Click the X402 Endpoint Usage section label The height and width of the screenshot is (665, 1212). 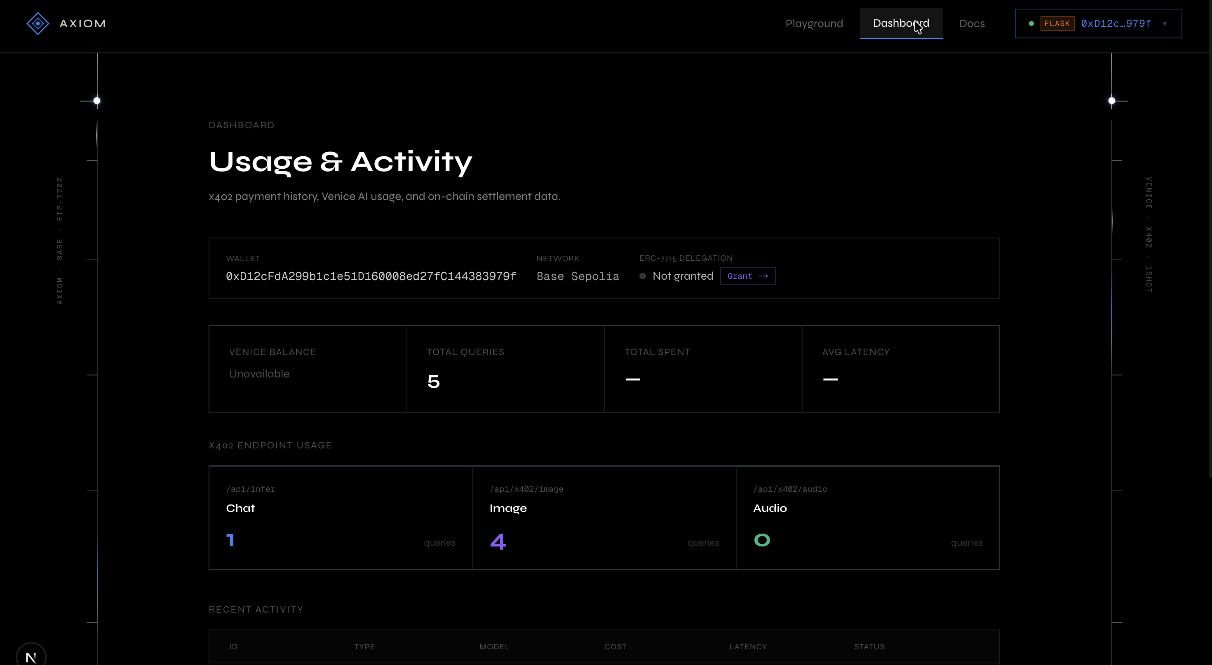coord(270,445)
